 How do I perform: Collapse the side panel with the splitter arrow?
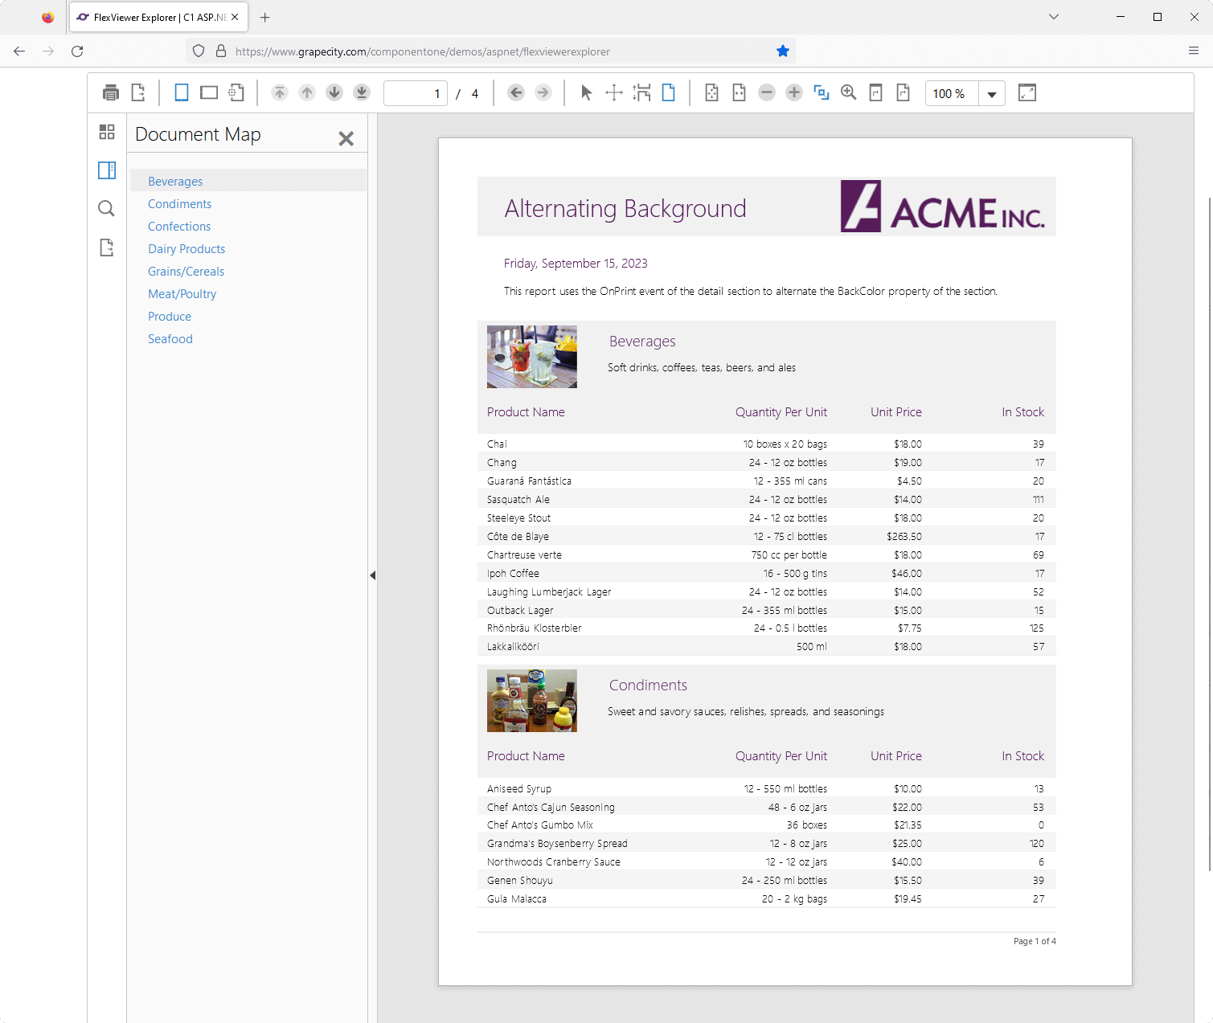pos(372,575)
